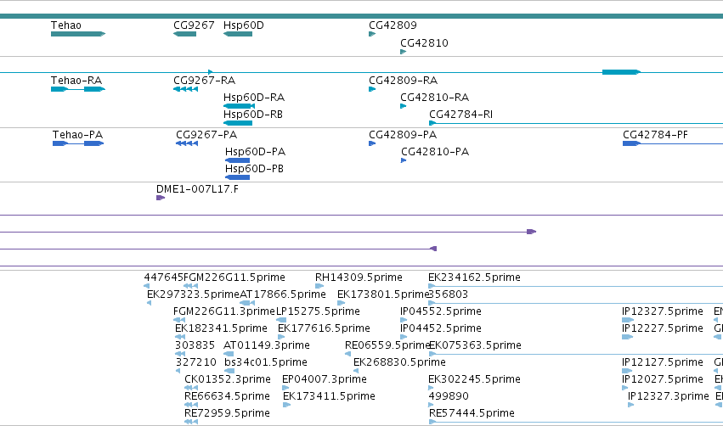Click the bs34c01.5prime EST label
Image resolution: width=723 pixels, height=426 pixels.
pos(266,363)
